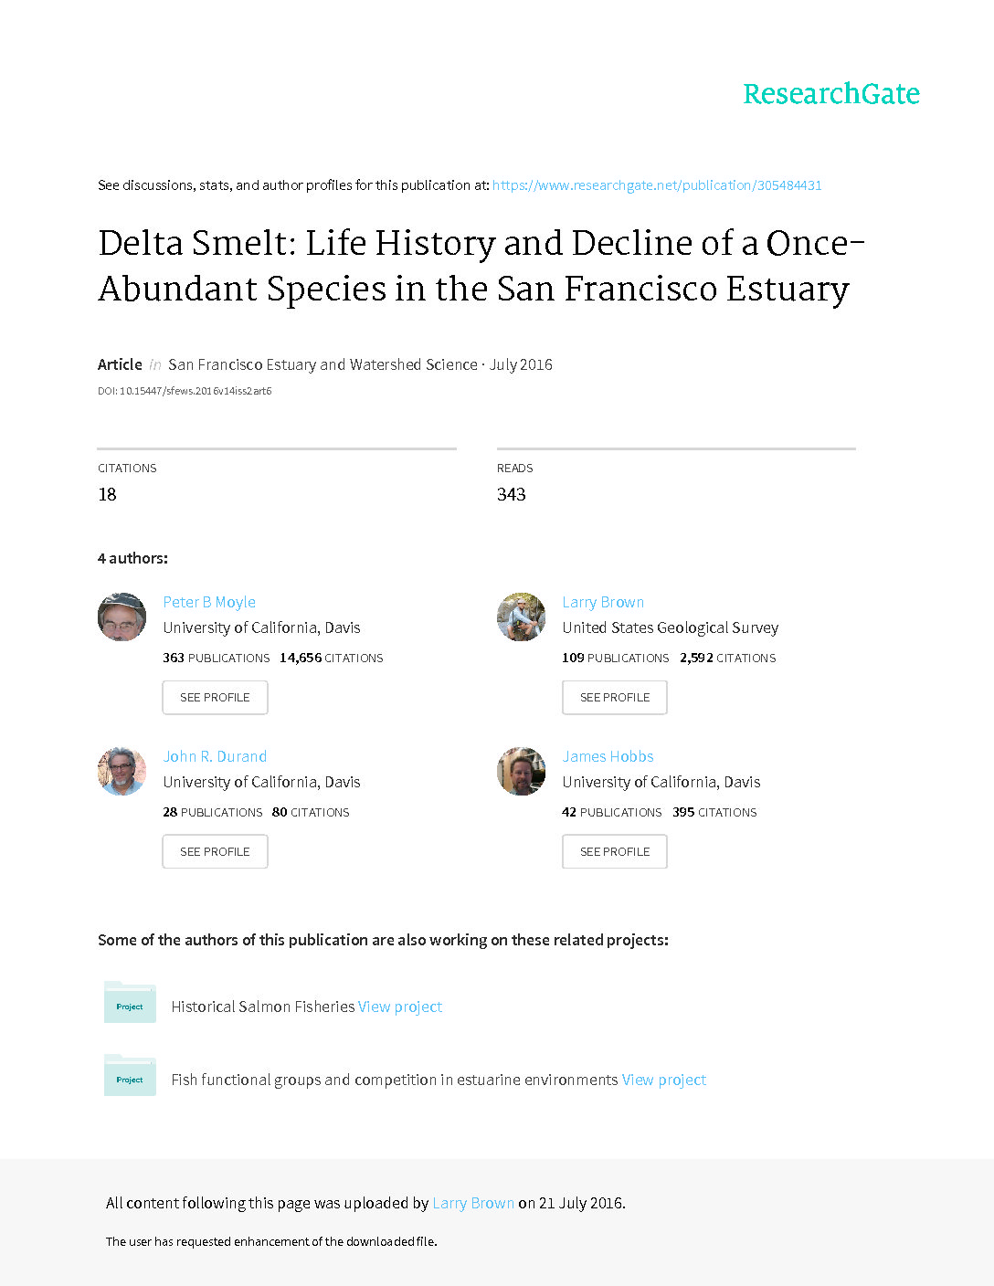Open Larry Brown author name link

tap(603, 602)
